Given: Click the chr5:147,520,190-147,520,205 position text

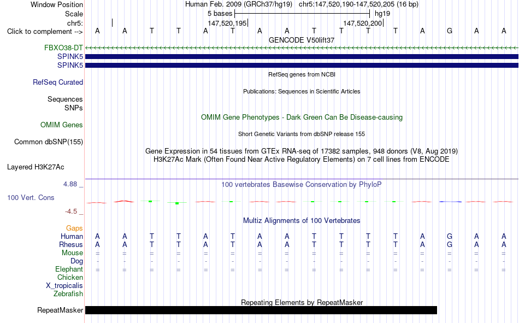Looking at the screenshot, I should [x=358, y=4].
